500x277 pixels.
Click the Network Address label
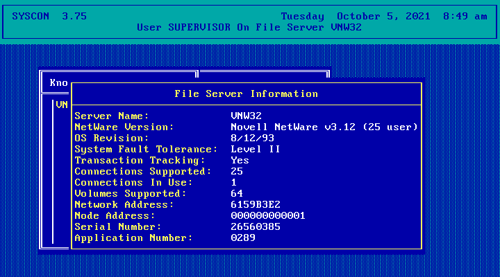click(124, 204)
